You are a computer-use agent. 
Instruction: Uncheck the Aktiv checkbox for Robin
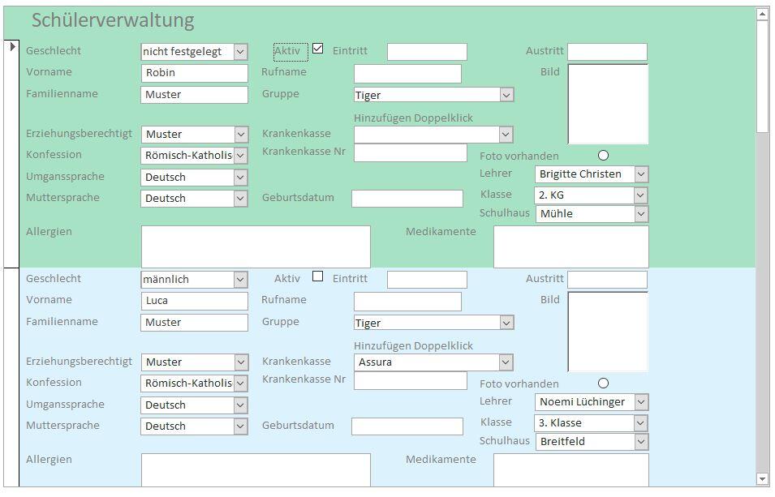point(318,49)
